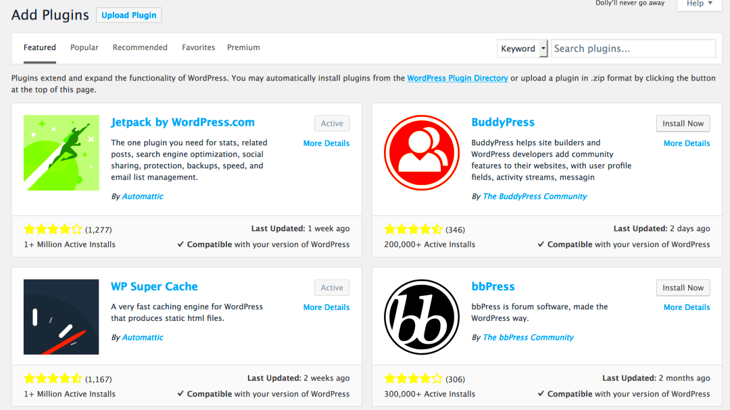Click the Jetpack plugin thumbnail icon
The width and height of the screenshot is (730, 410).
(x=62, y=153)
